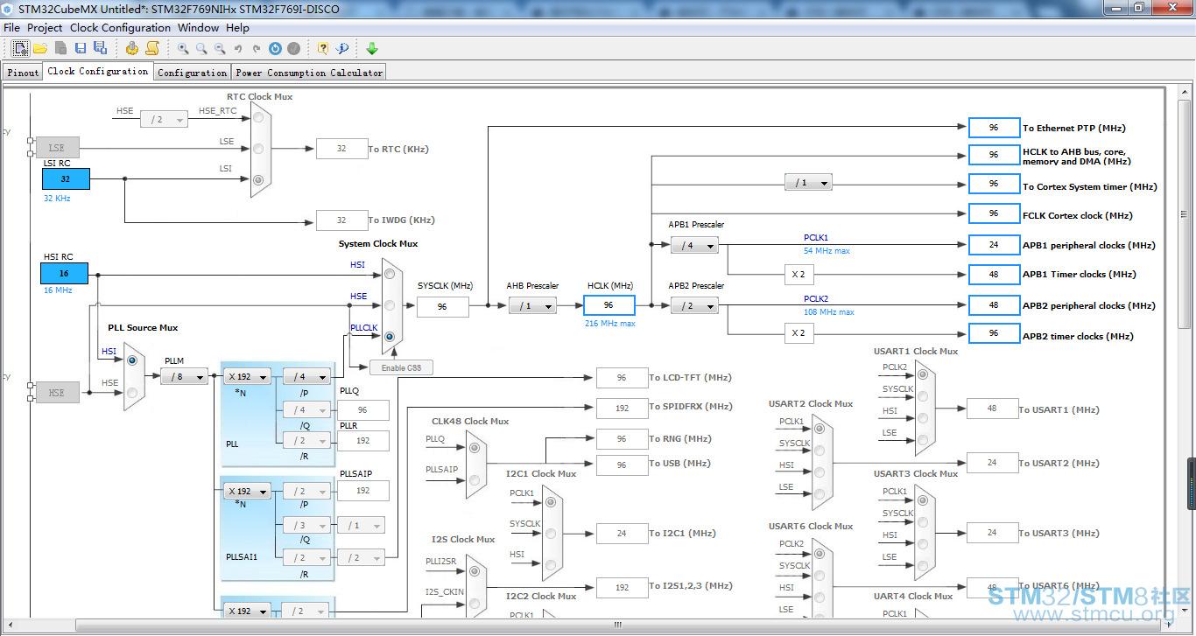Click the Enable CSS button
This screenshot has width=1196, height=636.
pos(401,367)
